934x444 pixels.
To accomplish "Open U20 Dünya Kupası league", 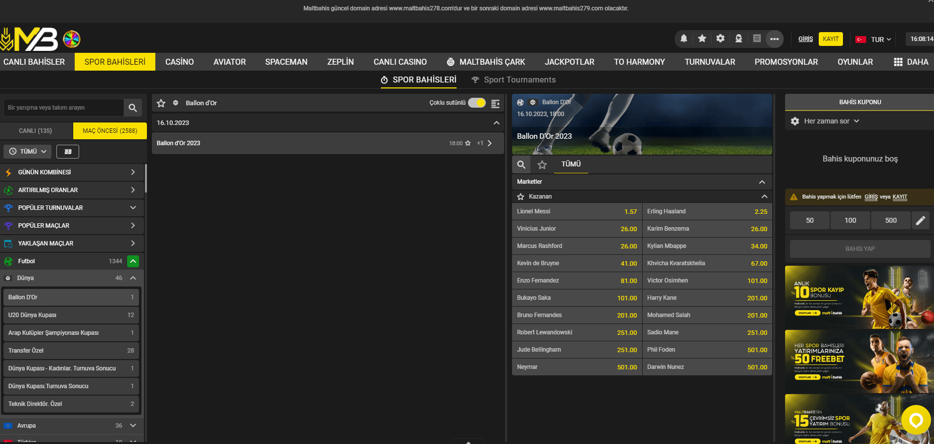I will pyautogui.click(x=71, y=315).
